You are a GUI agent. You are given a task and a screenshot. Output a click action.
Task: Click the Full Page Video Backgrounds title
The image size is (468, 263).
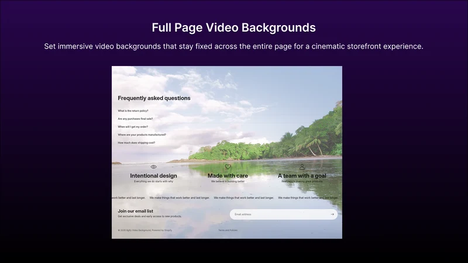click(233, 27)
